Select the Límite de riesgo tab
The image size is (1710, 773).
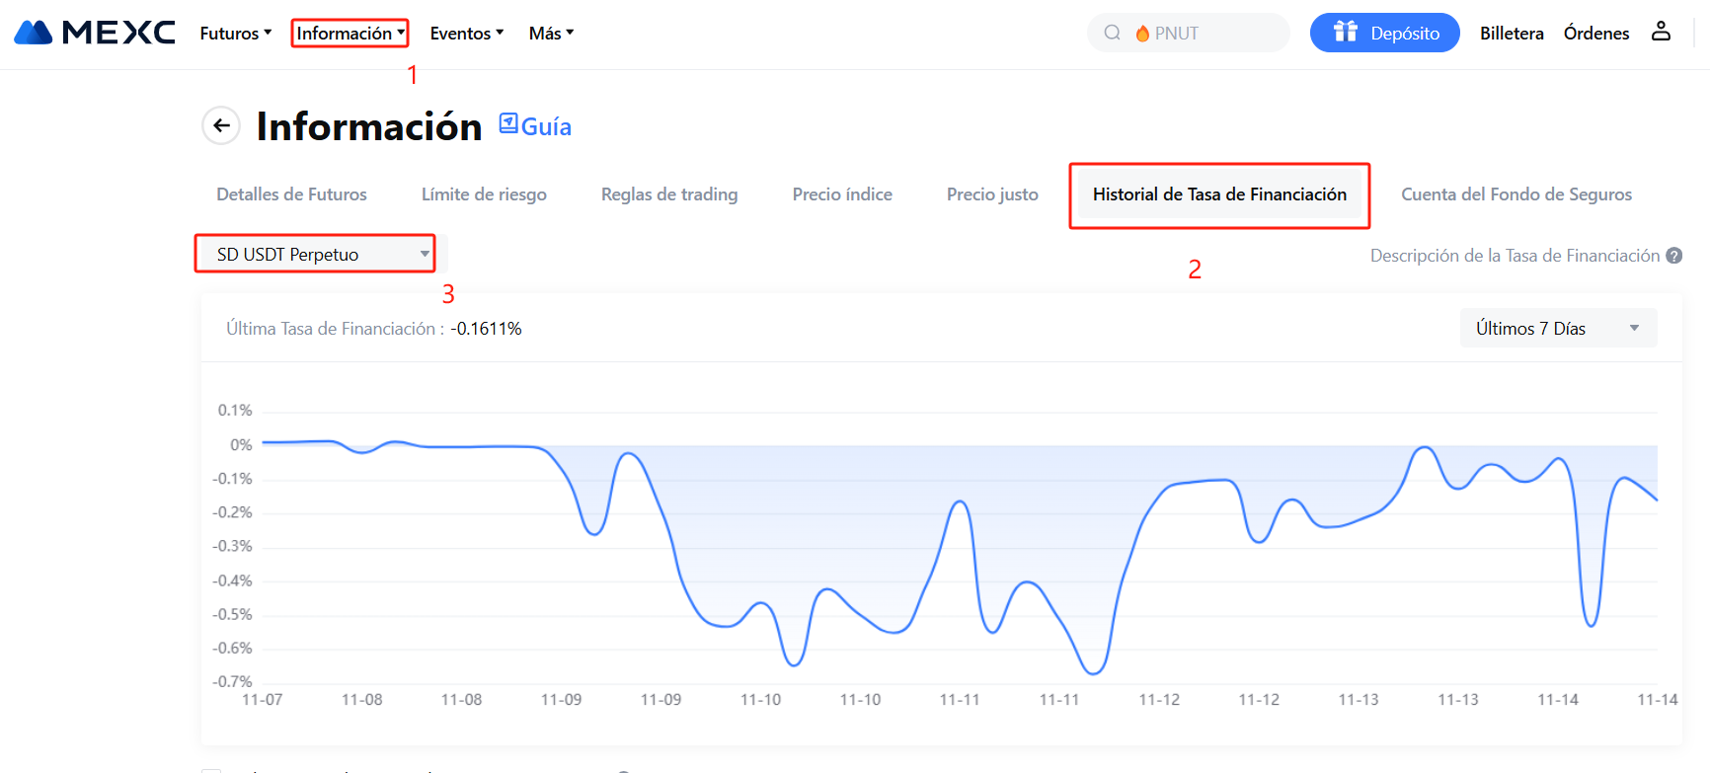[484, 194]
